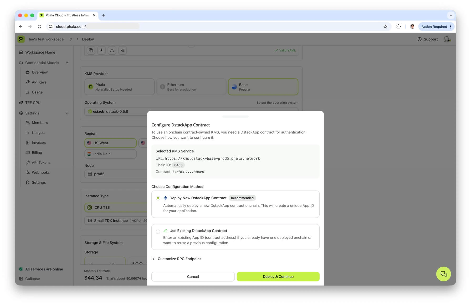Copy the YAML configuration
Image resolution: width=471 pixels, height=305 pixels.
point(91,50)
